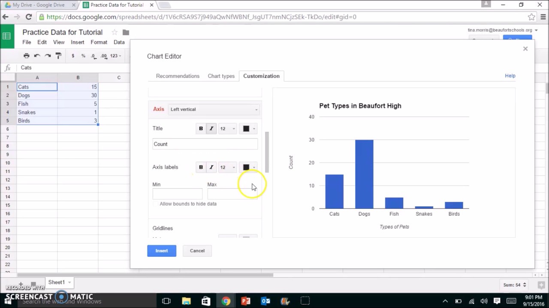Open the Left vertical axis dropdown
Screen dimensions: 549x308
click(214, 110)
